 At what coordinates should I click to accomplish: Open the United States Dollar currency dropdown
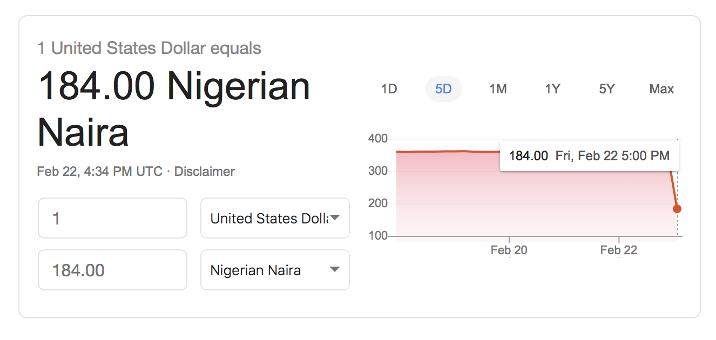point(275,218)
